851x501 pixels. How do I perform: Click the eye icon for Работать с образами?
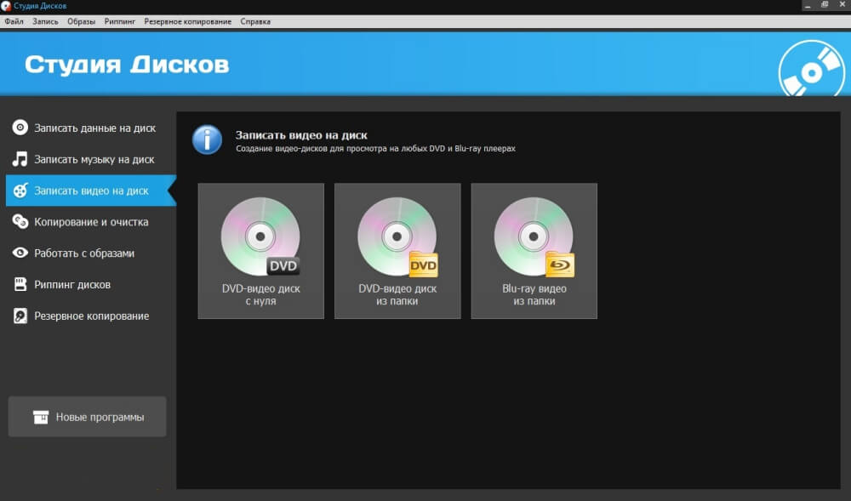(20, 253)
